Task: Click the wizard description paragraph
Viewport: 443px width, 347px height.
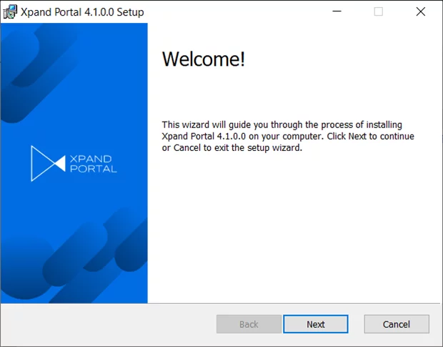Action: [x=287, y=136]
